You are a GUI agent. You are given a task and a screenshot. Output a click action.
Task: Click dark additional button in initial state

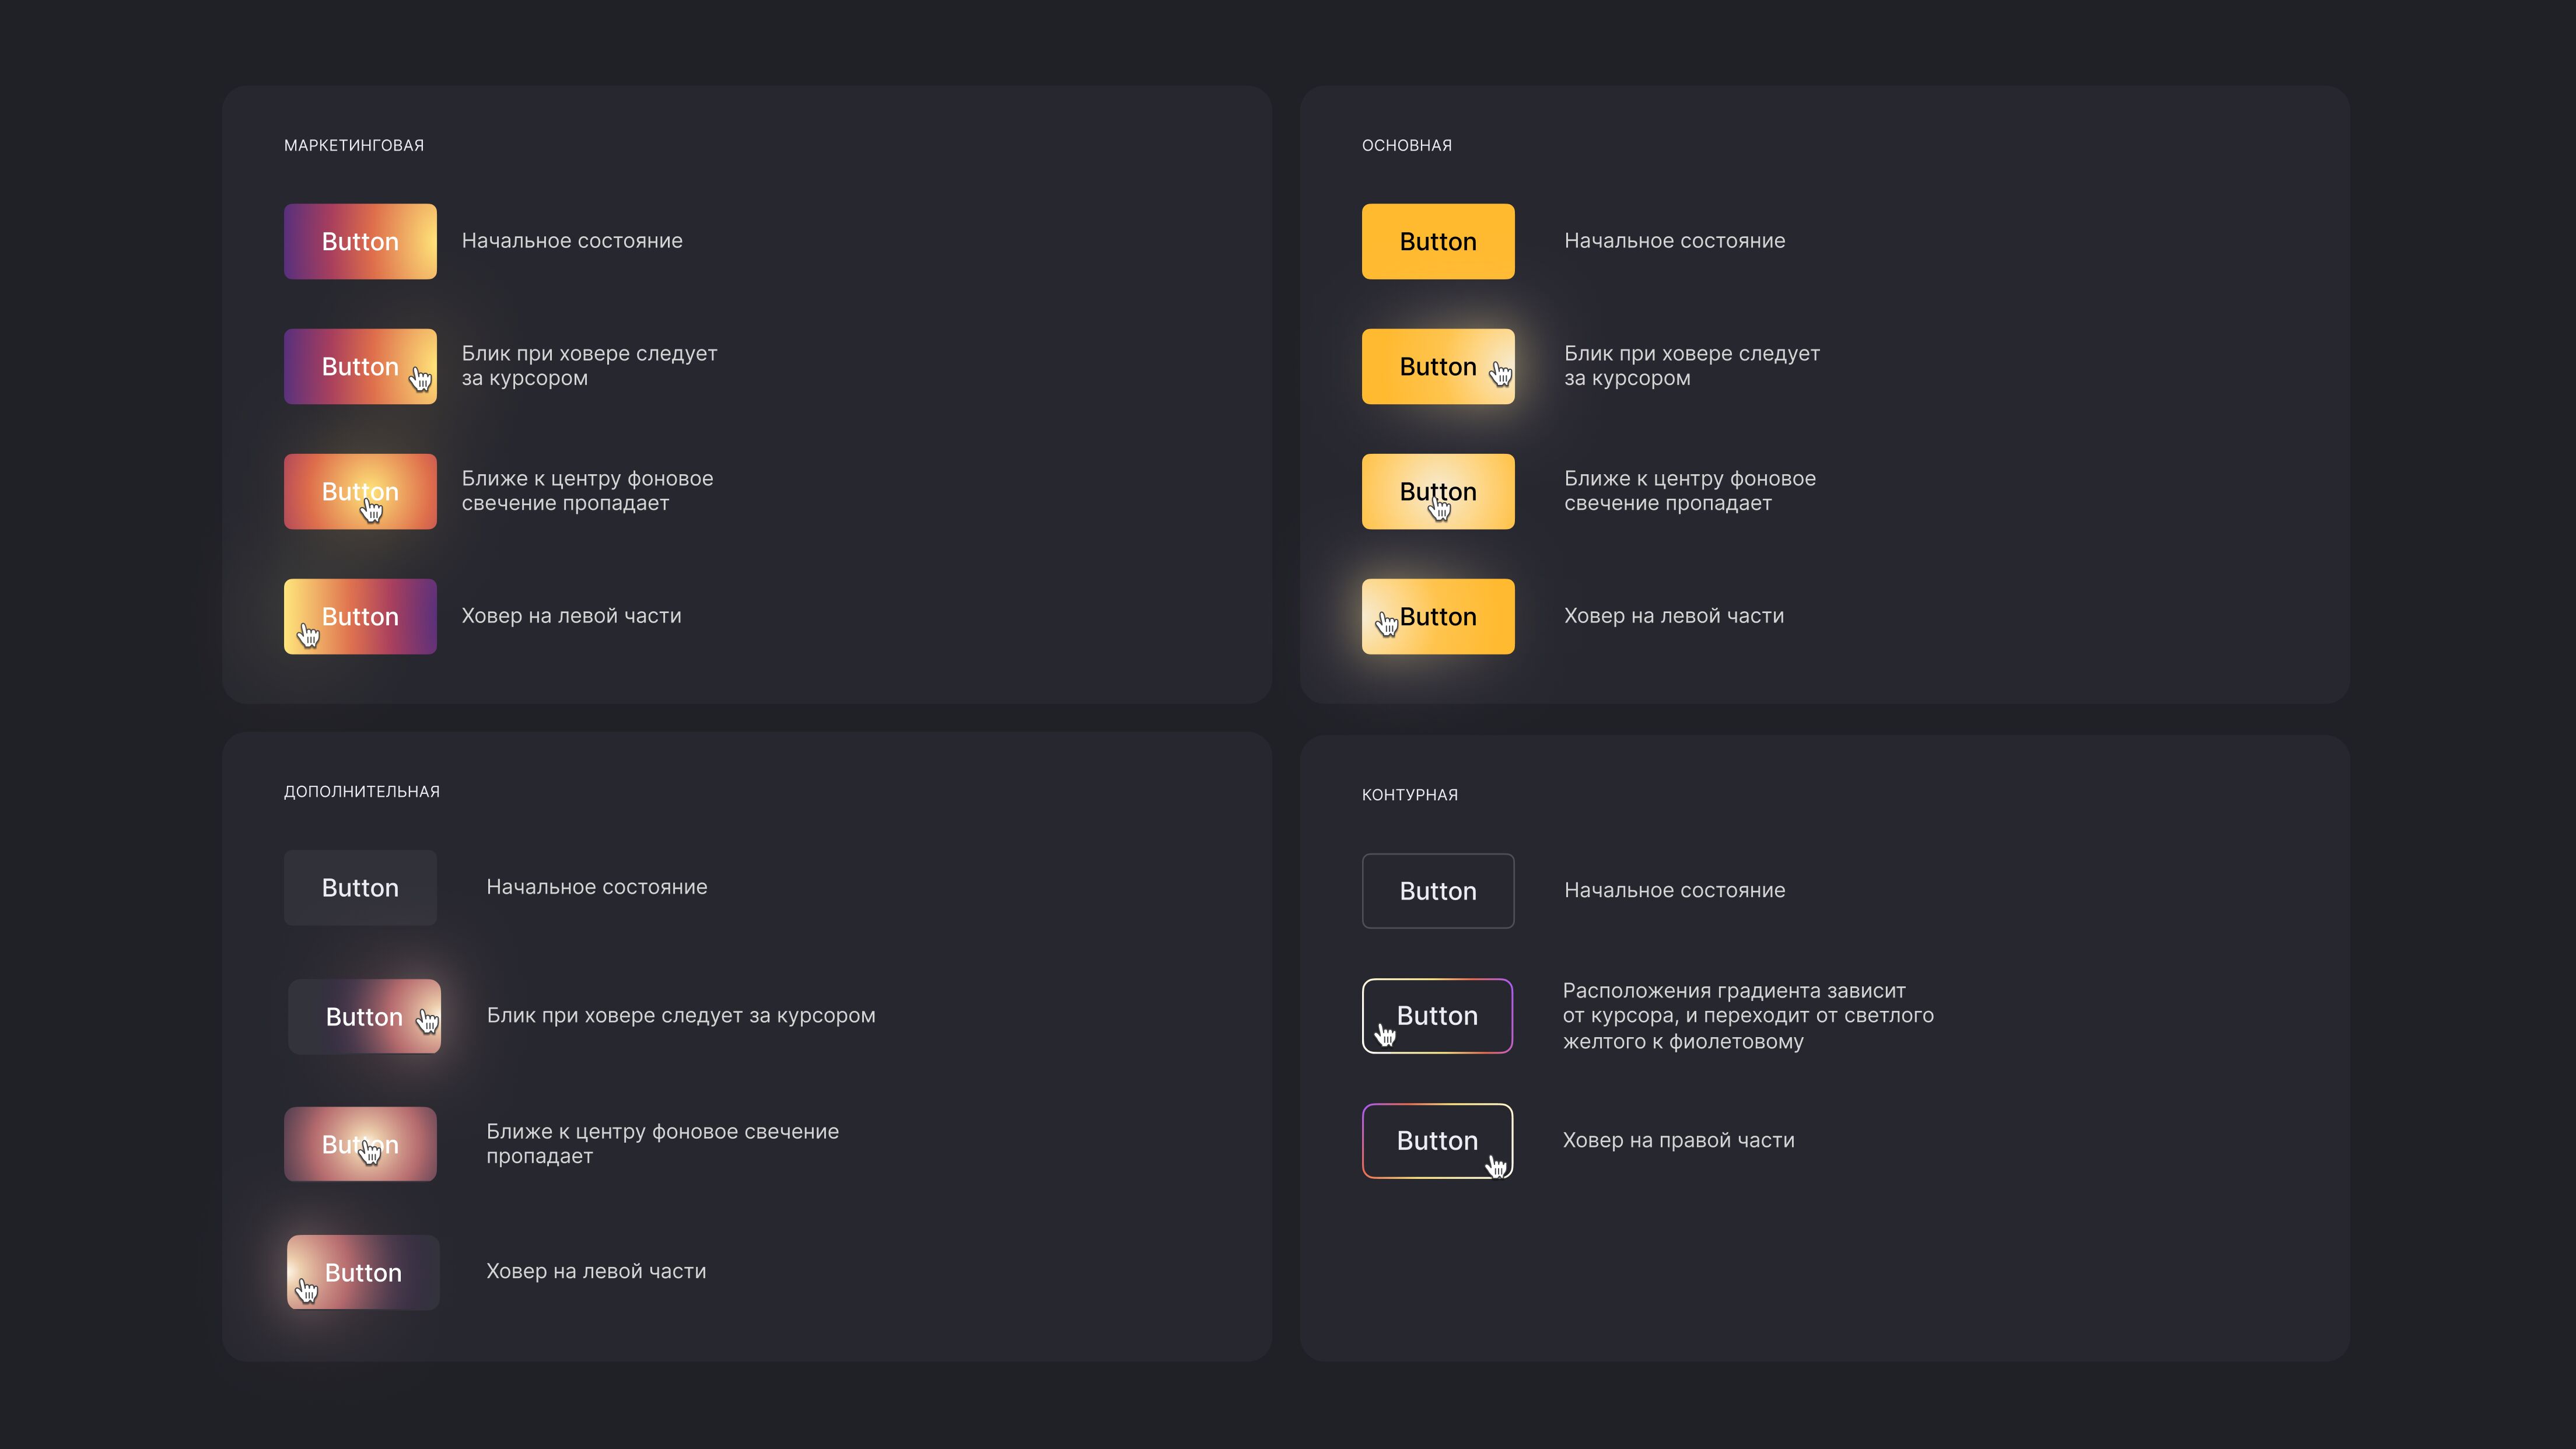pyautogui.click(x=360, y=887)
